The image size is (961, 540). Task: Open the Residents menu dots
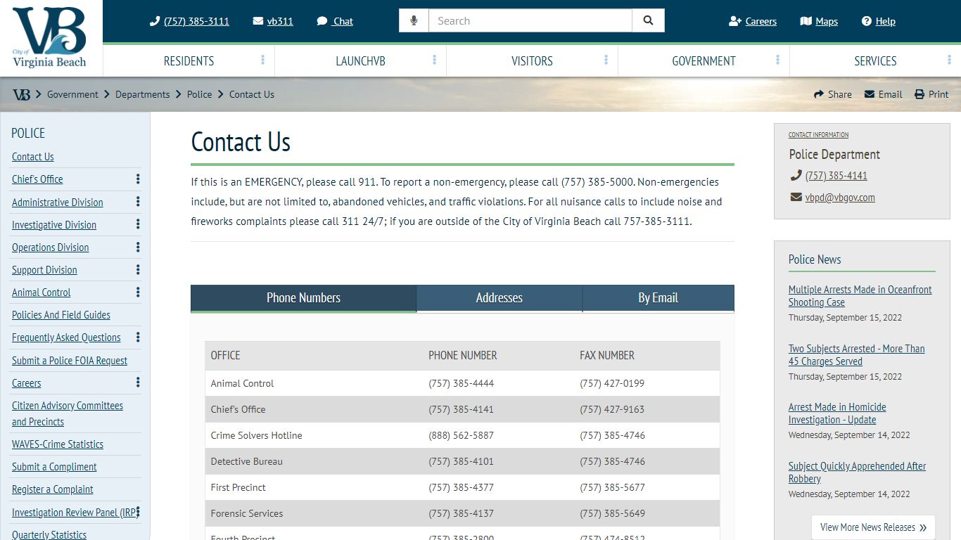point(262,60)
